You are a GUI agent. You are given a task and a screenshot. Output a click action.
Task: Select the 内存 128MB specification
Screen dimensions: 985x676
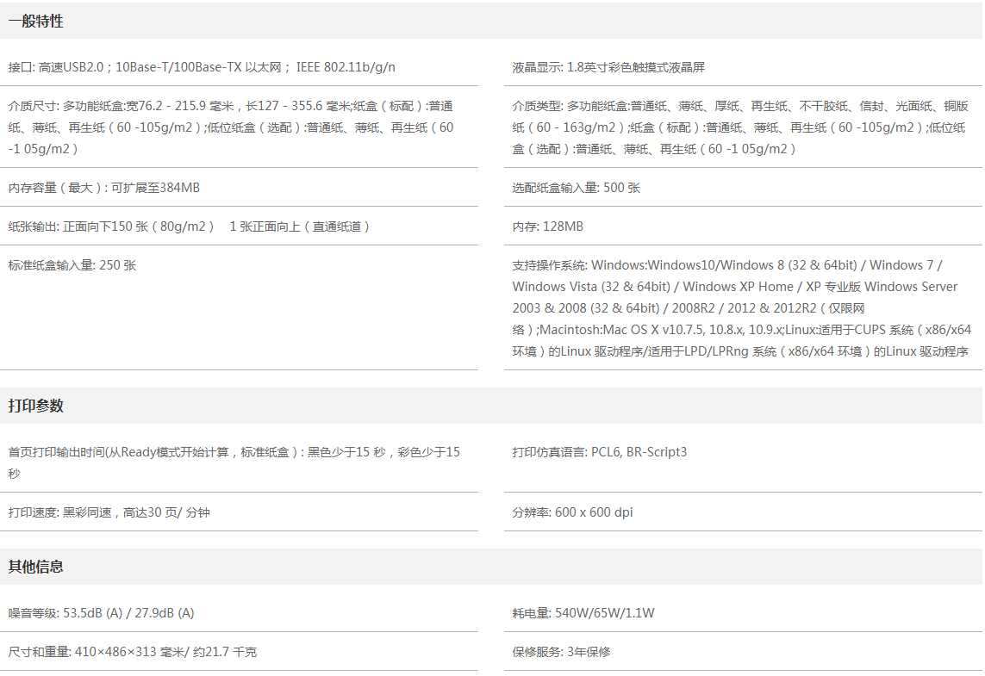click(x=547, y=226)
